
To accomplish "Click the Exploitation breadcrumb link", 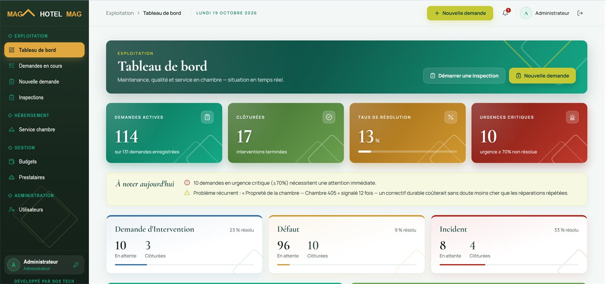I will (120, 13).
